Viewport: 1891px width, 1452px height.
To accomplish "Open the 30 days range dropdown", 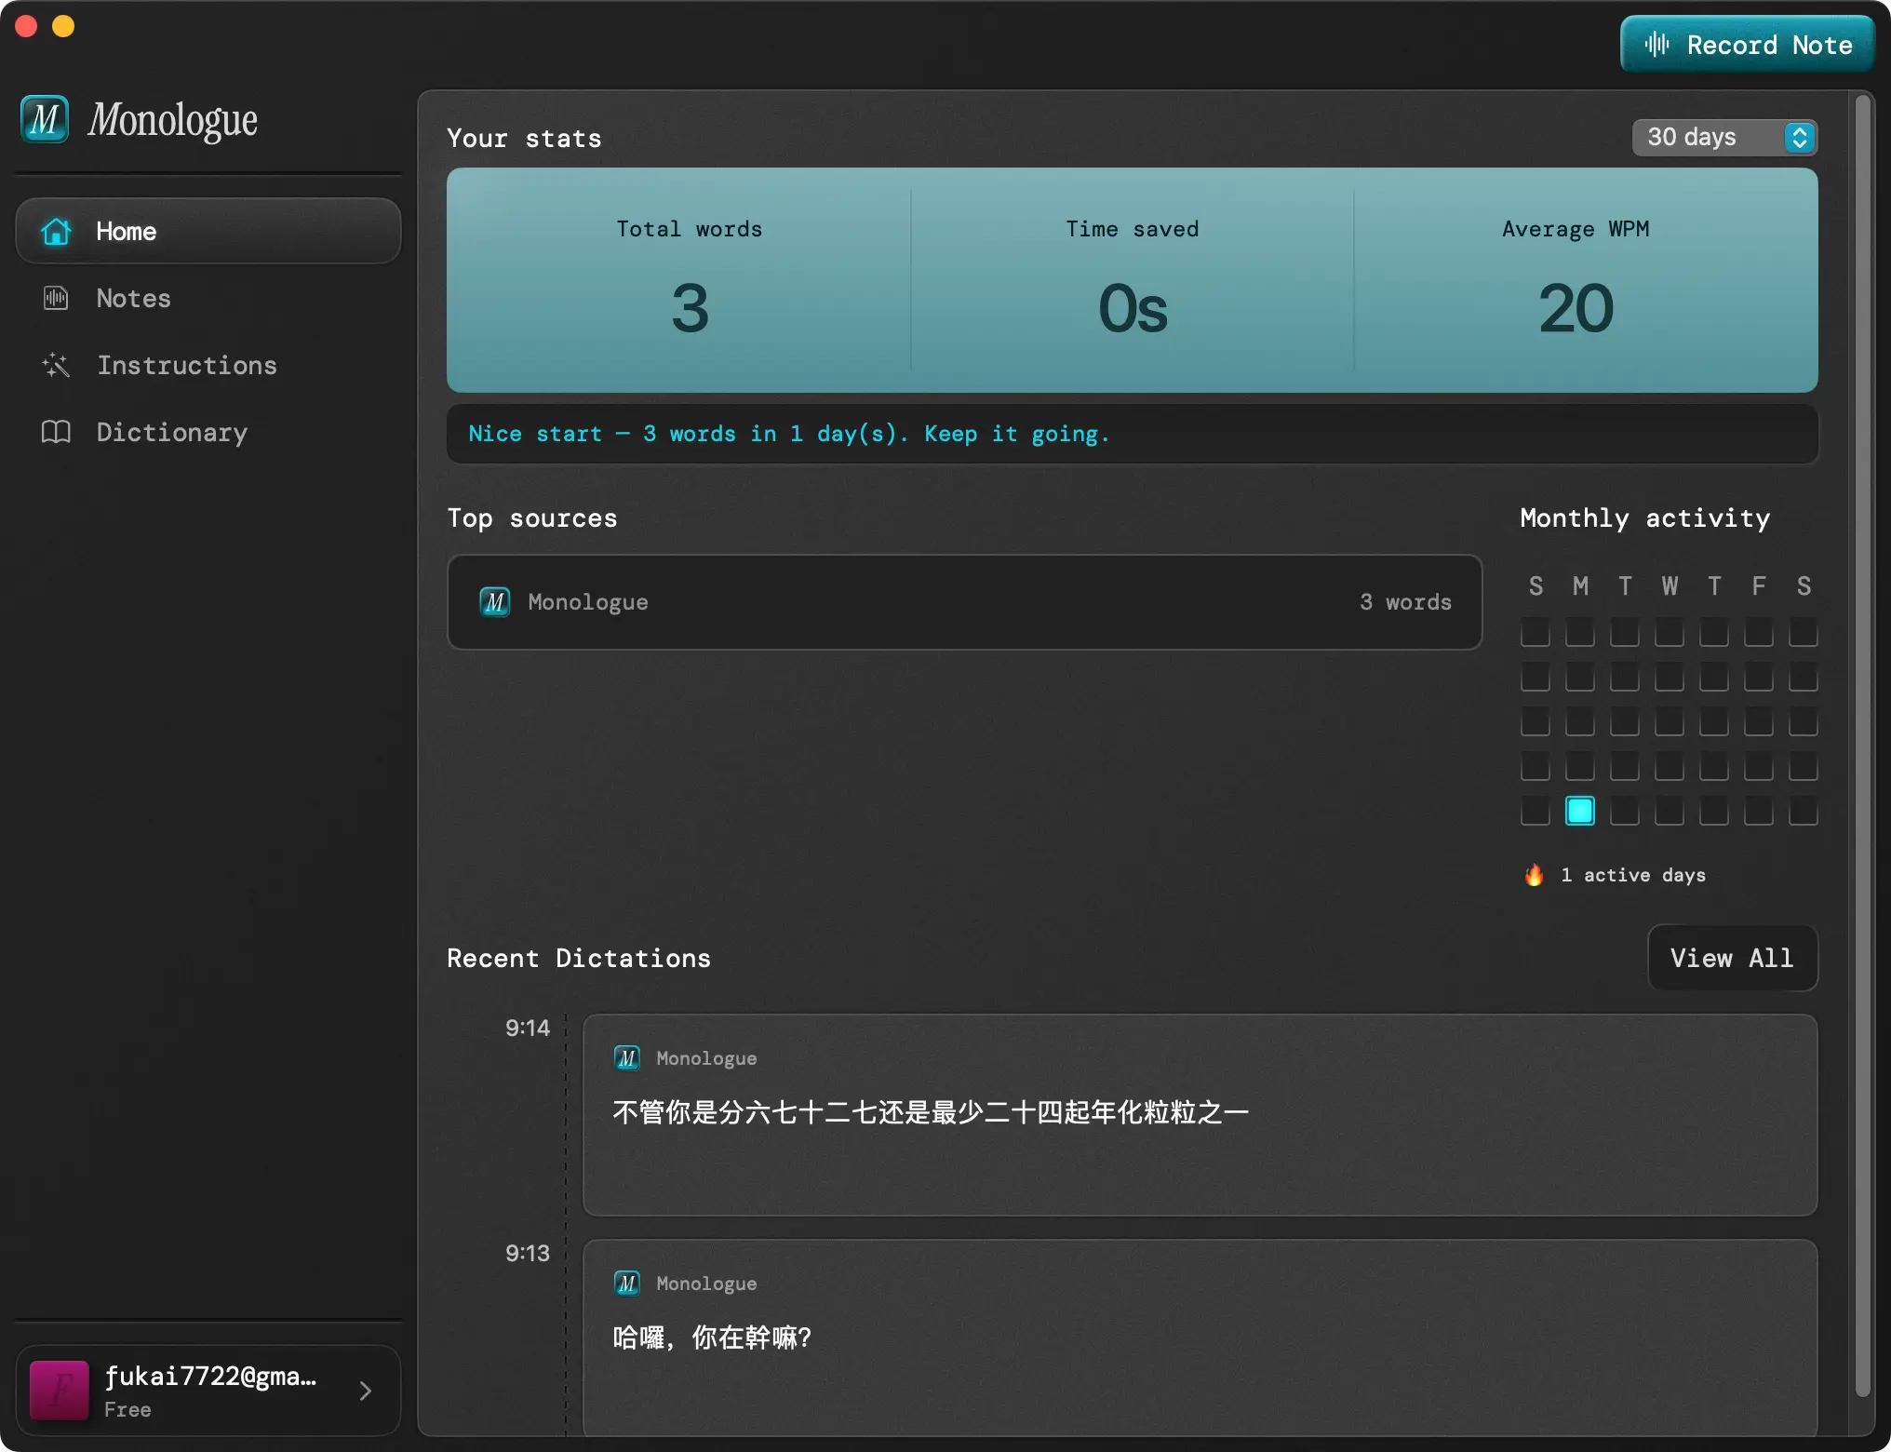I will 1724,138.
